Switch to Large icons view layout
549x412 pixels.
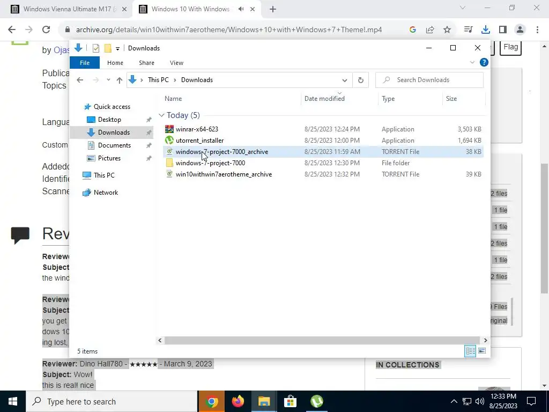482,351
